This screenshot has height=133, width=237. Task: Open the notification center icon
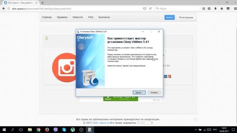(233, 130)
